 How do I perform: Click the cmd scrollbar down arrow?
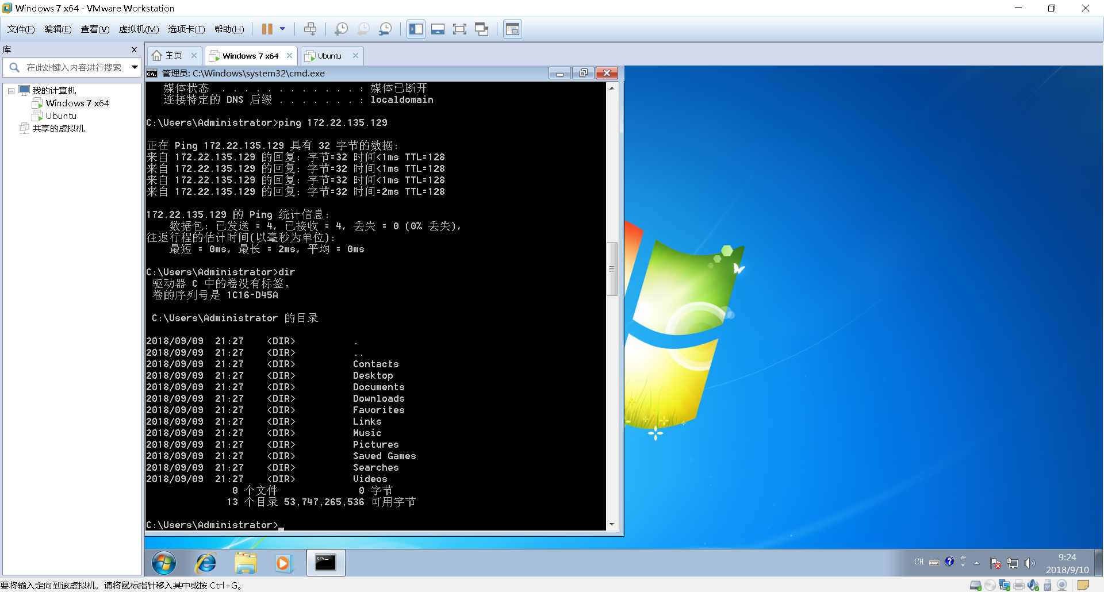click(612, 524)
